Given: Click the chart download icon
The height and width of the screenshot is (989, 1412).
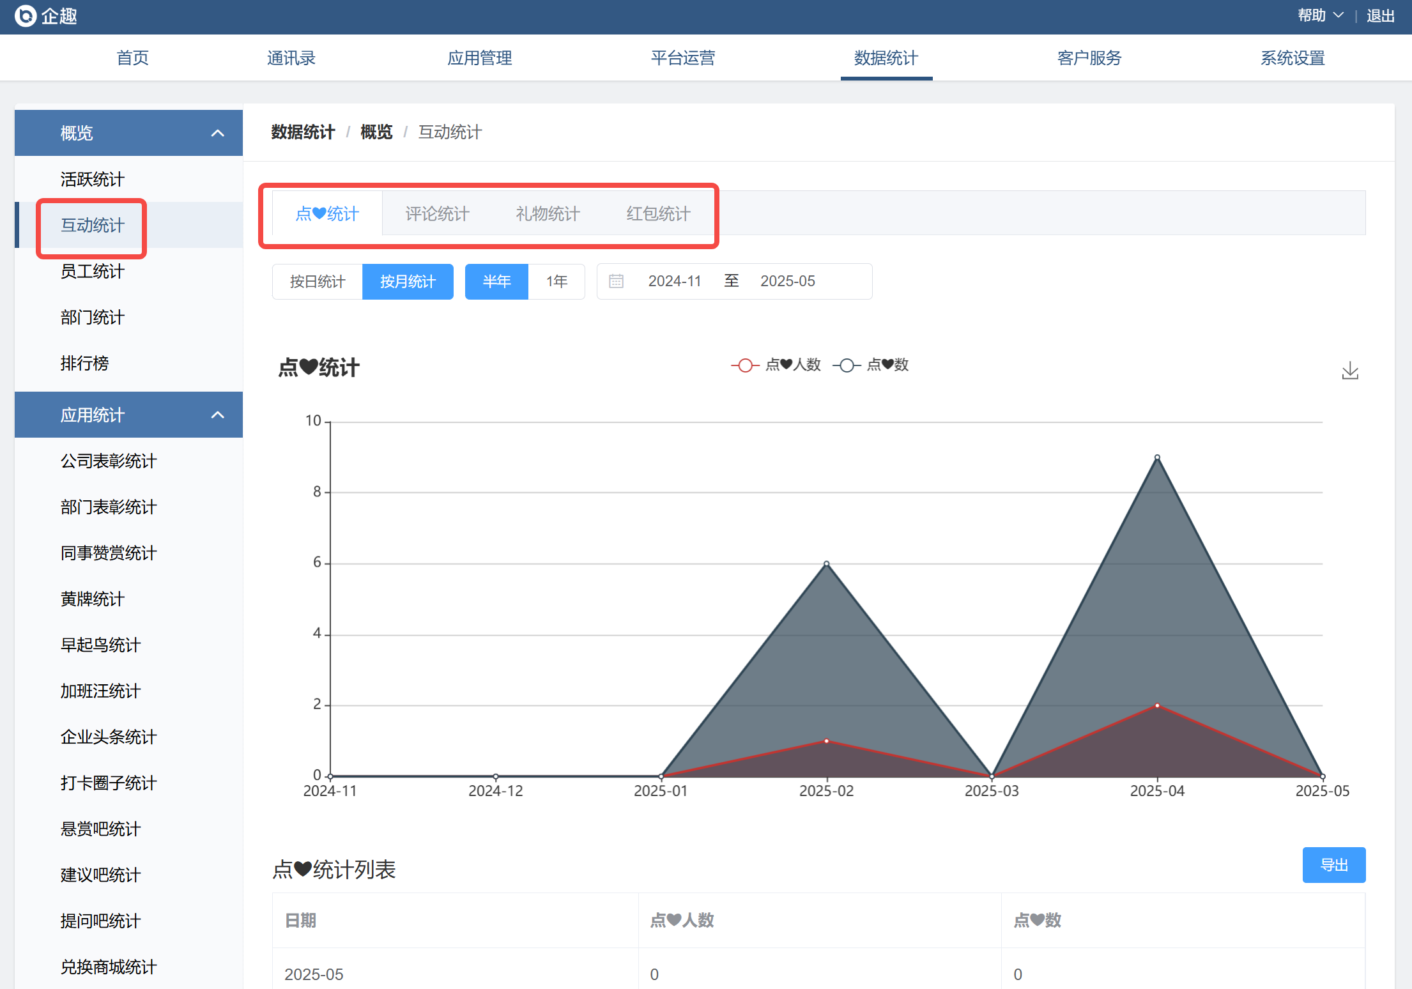Looking at the screenshot, I should [1350, 371].
